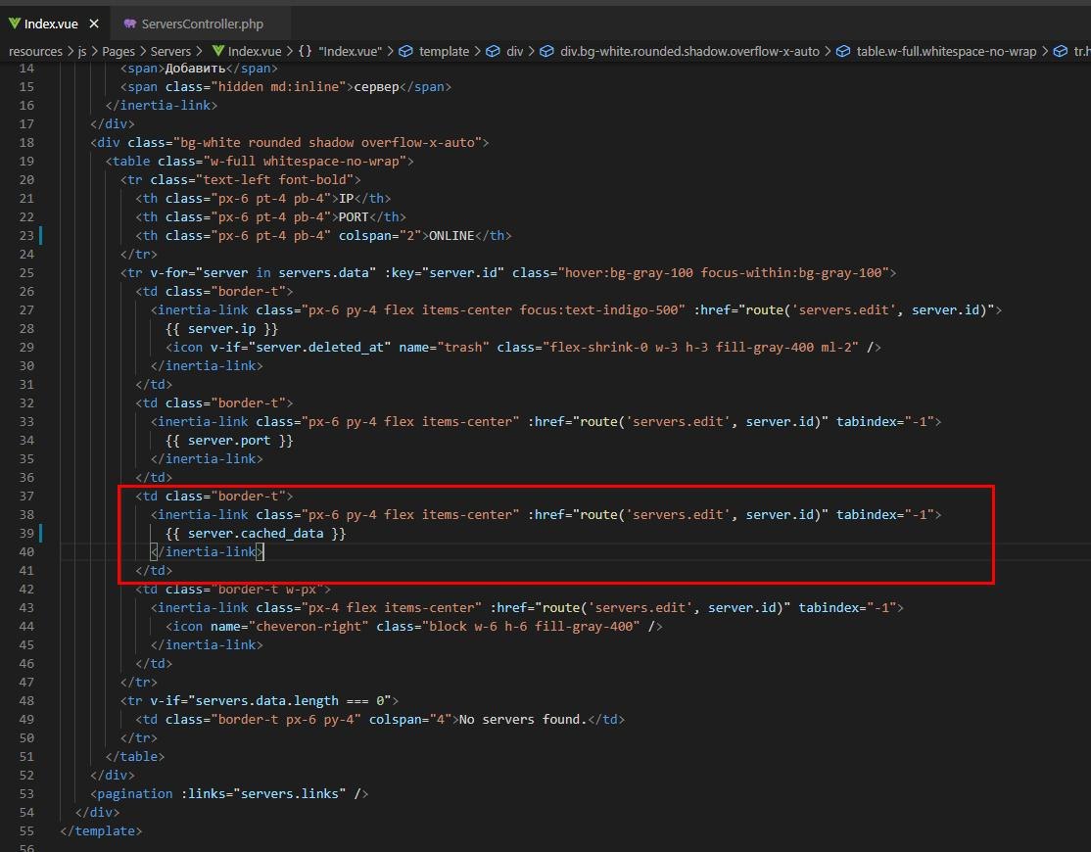The height and width of the screenshot is (852, 1091).
Task: Select the 'js' breadcrumb segment
Action: (82, 52)
